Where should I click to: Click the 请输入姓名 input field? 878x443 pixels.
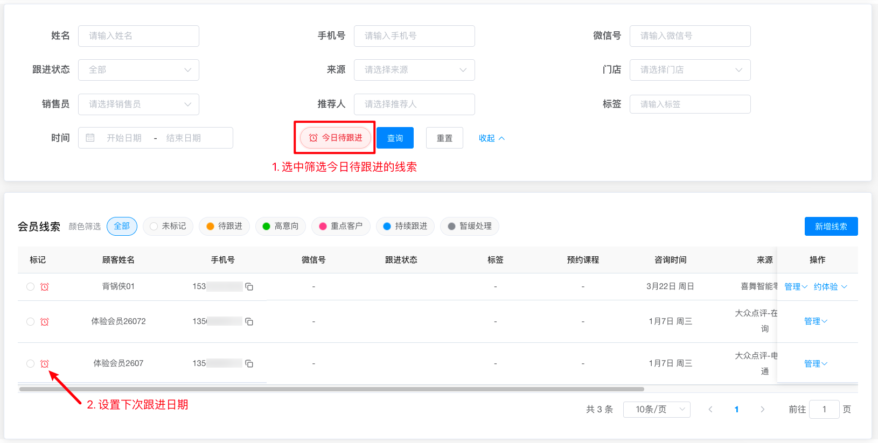pos(138,36)
